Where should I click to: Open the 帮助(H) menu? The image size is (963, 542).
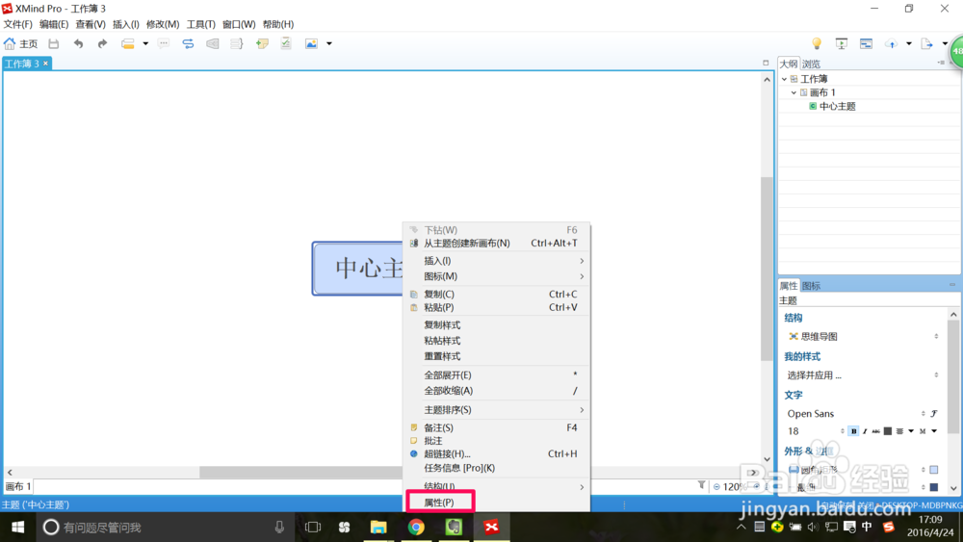278,24
